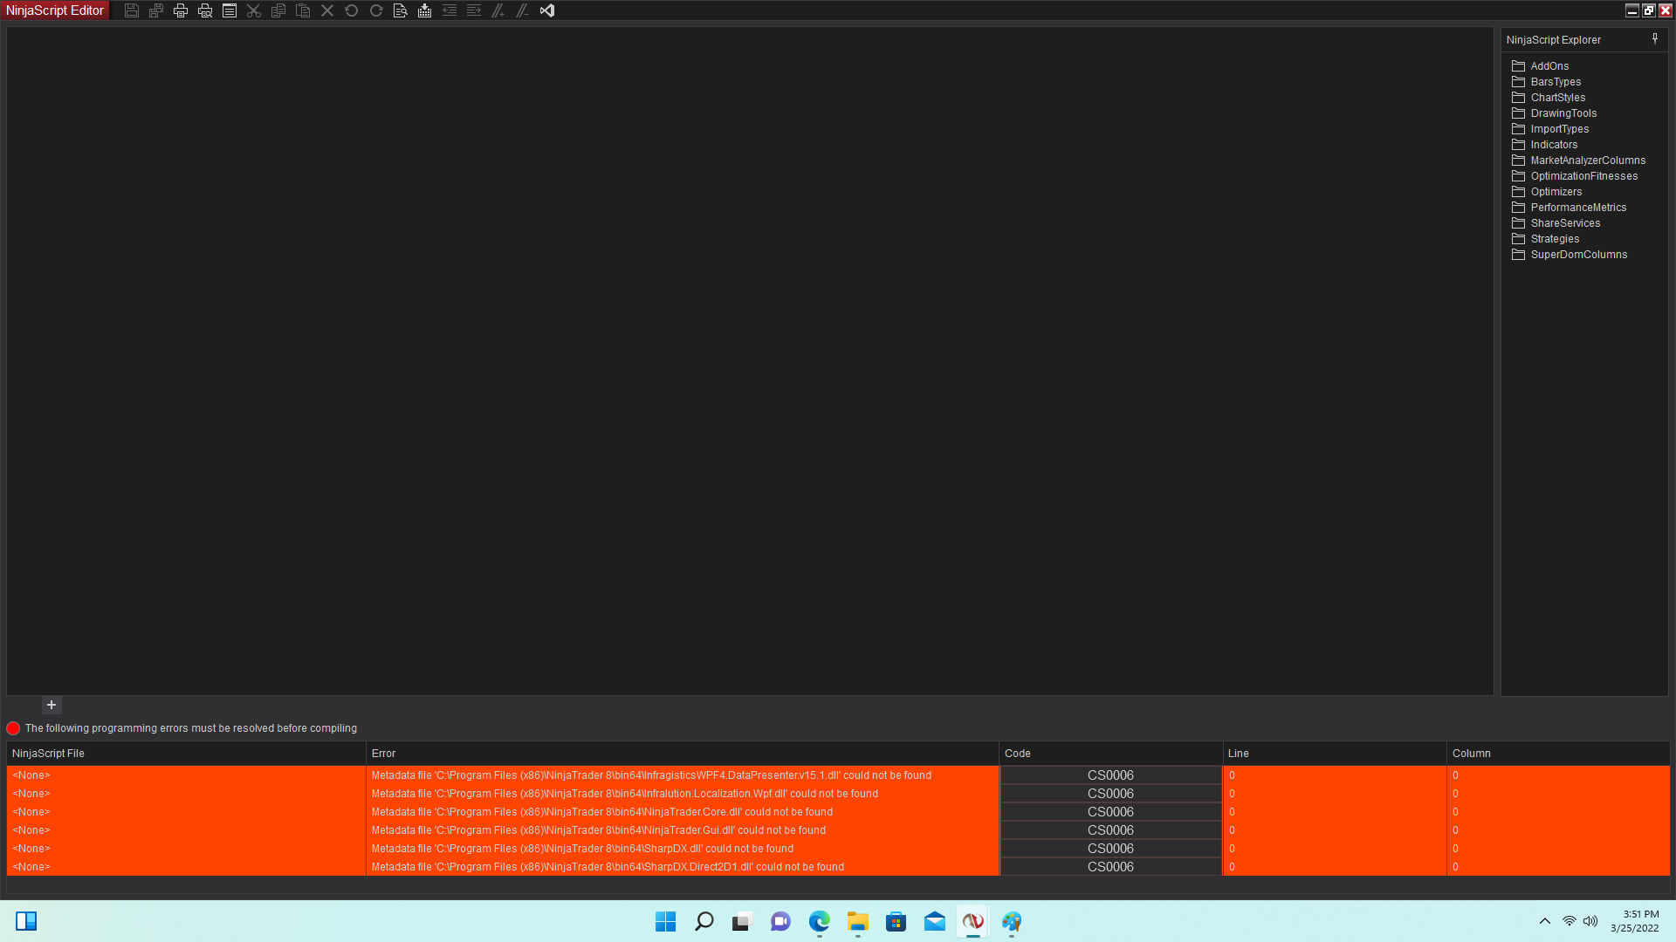Add a new tab with plus button
The height and width of the screenshot is (942, 1676).
52,705
